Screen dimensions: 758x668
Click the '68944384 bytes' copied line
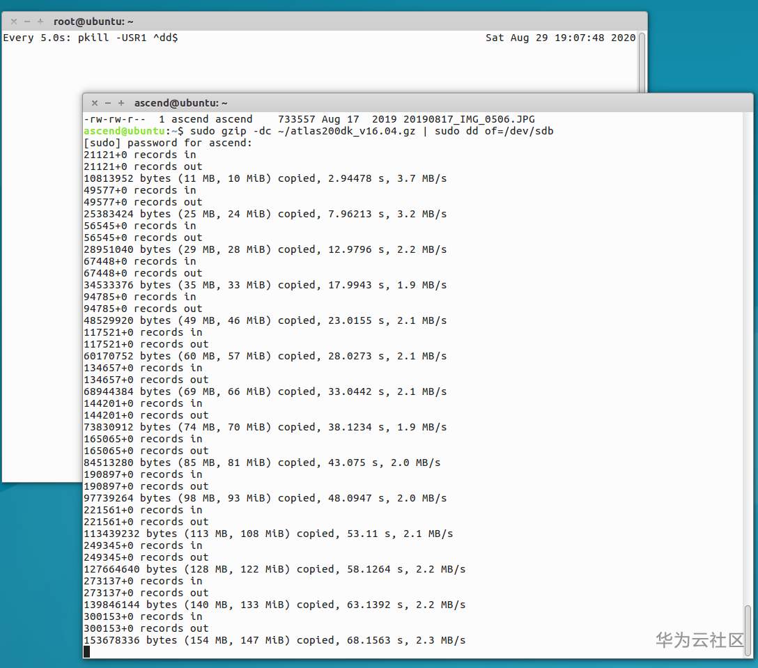[x=265, y=391]
